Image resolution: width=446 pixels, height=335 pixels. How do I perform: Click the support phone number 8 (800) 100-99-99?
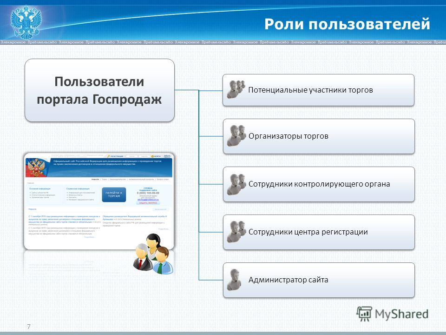[x=148, y=193]
